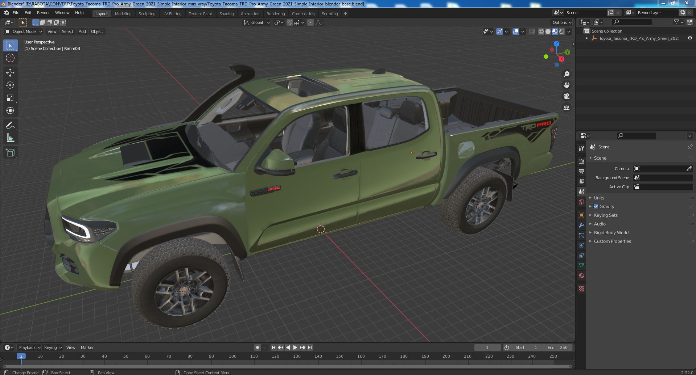Open the Render properties tab icon
The width and height of the screenshot is (696, 375).
click(581, 161)
